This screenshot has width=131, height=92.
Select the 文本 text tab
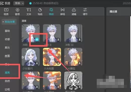[29, 12]
